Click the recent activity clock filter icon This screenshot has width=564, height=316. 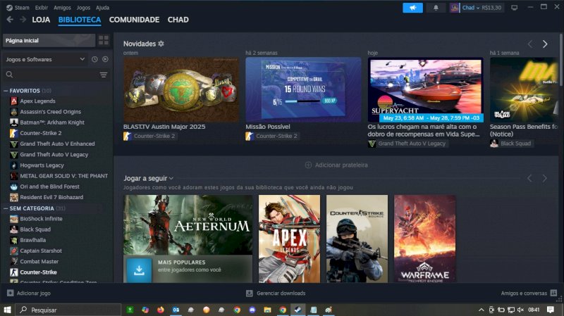point(94,60)
